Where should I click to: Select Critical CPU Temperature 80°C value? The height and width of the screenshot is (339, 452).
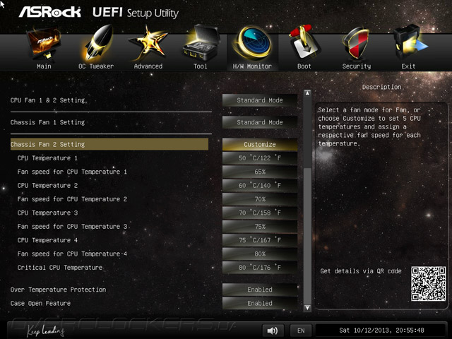click(260, 268)
